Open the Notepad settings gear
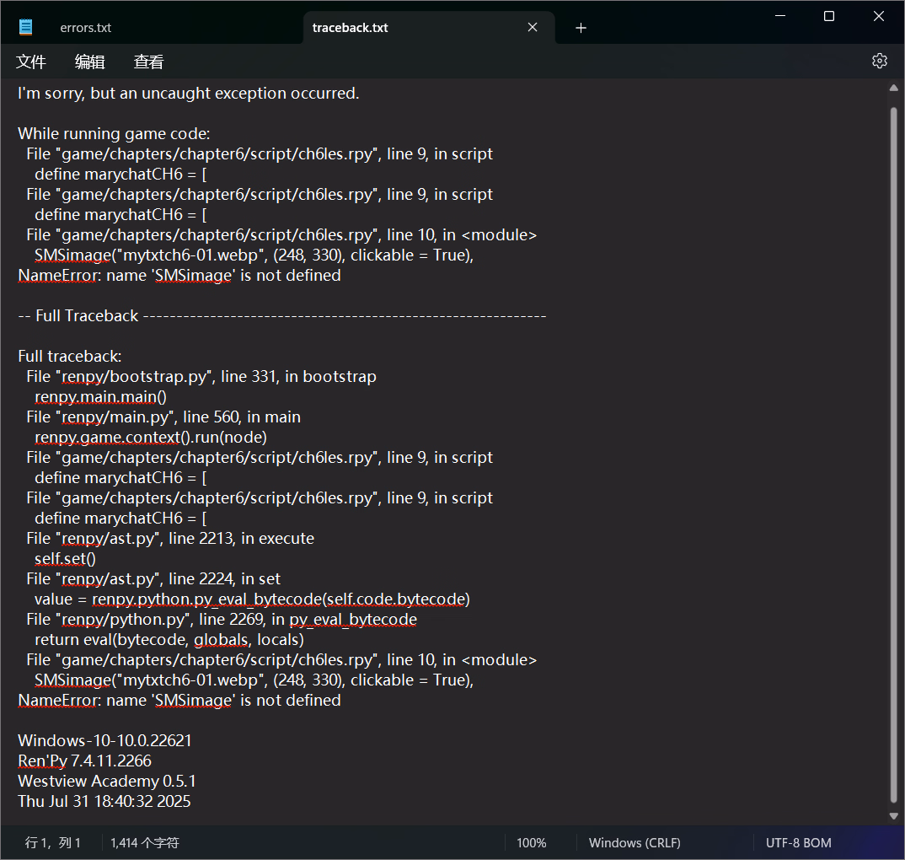The width and height of the screenshot is (905, 860). point(880,61)
